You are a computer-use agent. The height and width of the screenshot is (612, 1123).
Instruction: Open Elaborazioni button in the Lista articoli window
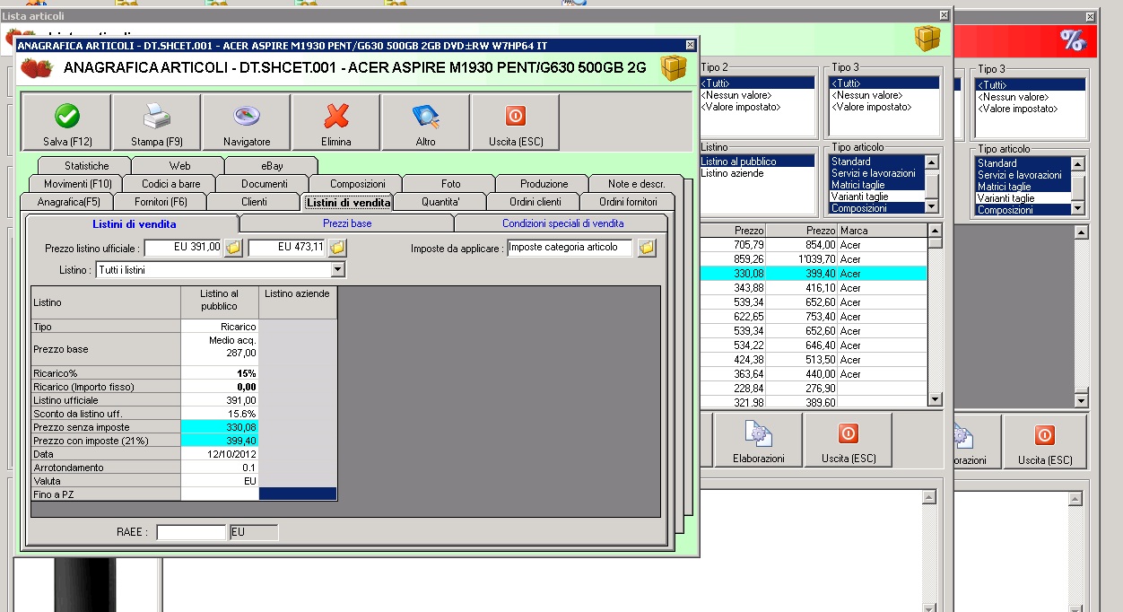tap(758, 441)
